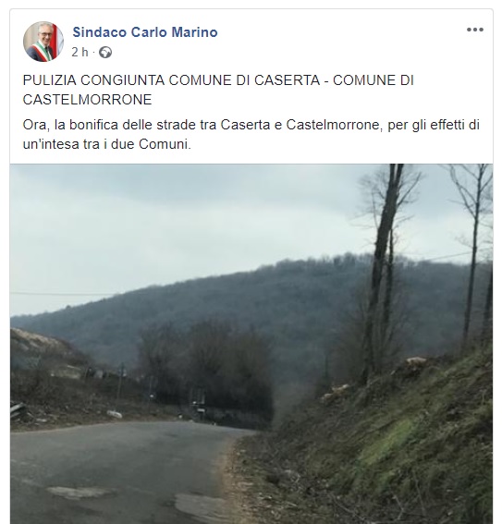Open Sindaco Carlo Marino's profile picture
502x524 pixels.
click(x=43, y=42)
